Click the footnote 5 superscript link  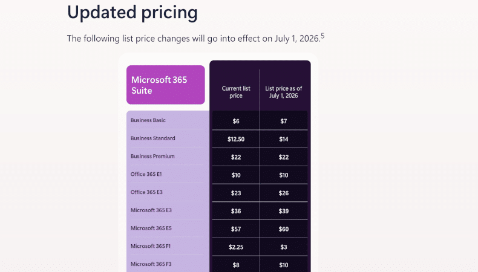click(x=322, y=36)
